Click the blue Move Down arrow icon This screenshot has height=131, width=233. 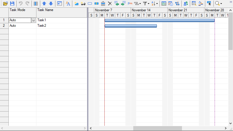coord(51,3)
